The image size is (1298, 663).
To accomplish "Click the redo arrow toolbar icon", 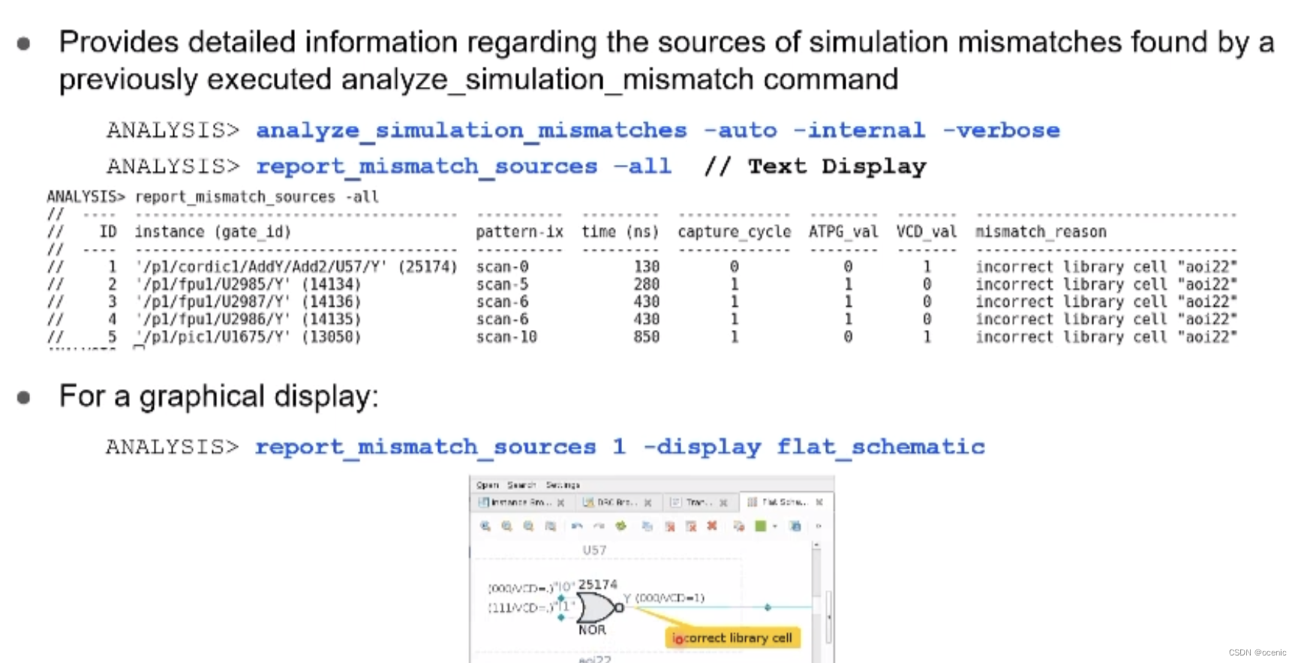I will tap(599, 526).
